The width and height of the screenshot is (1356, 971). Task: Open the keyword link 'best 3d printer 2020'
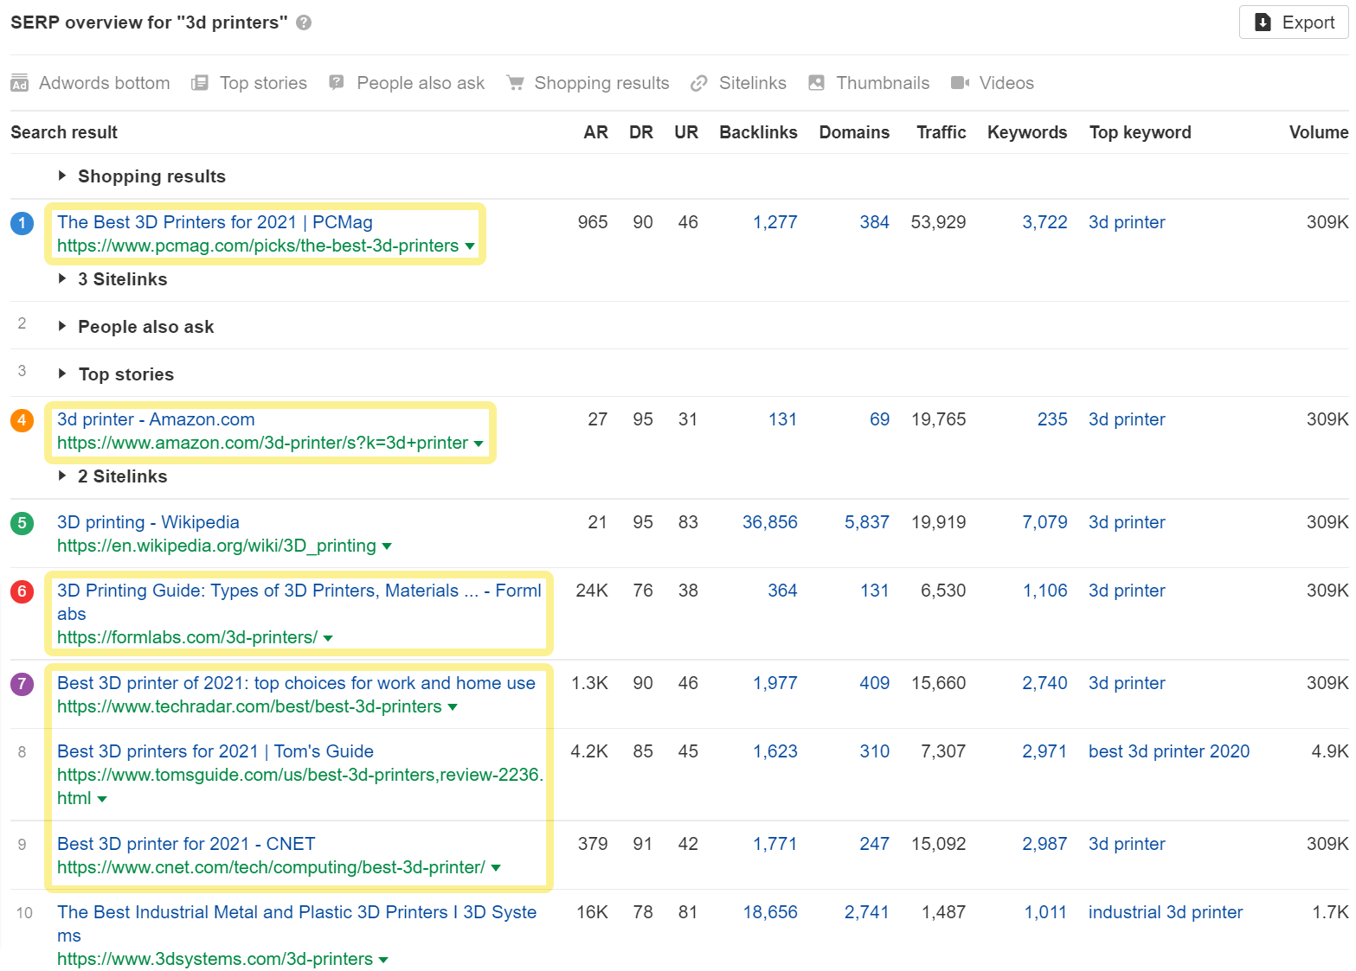1169,751
